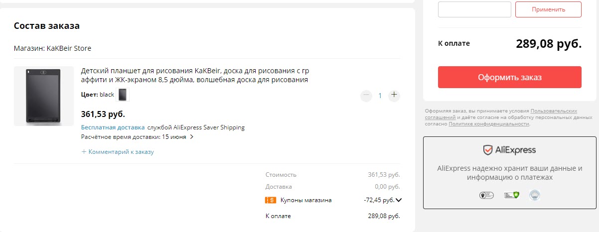The image size is (599, 232).
Task: Add a comment to the order
Action: pyautogui.click(x=118, y=152)
